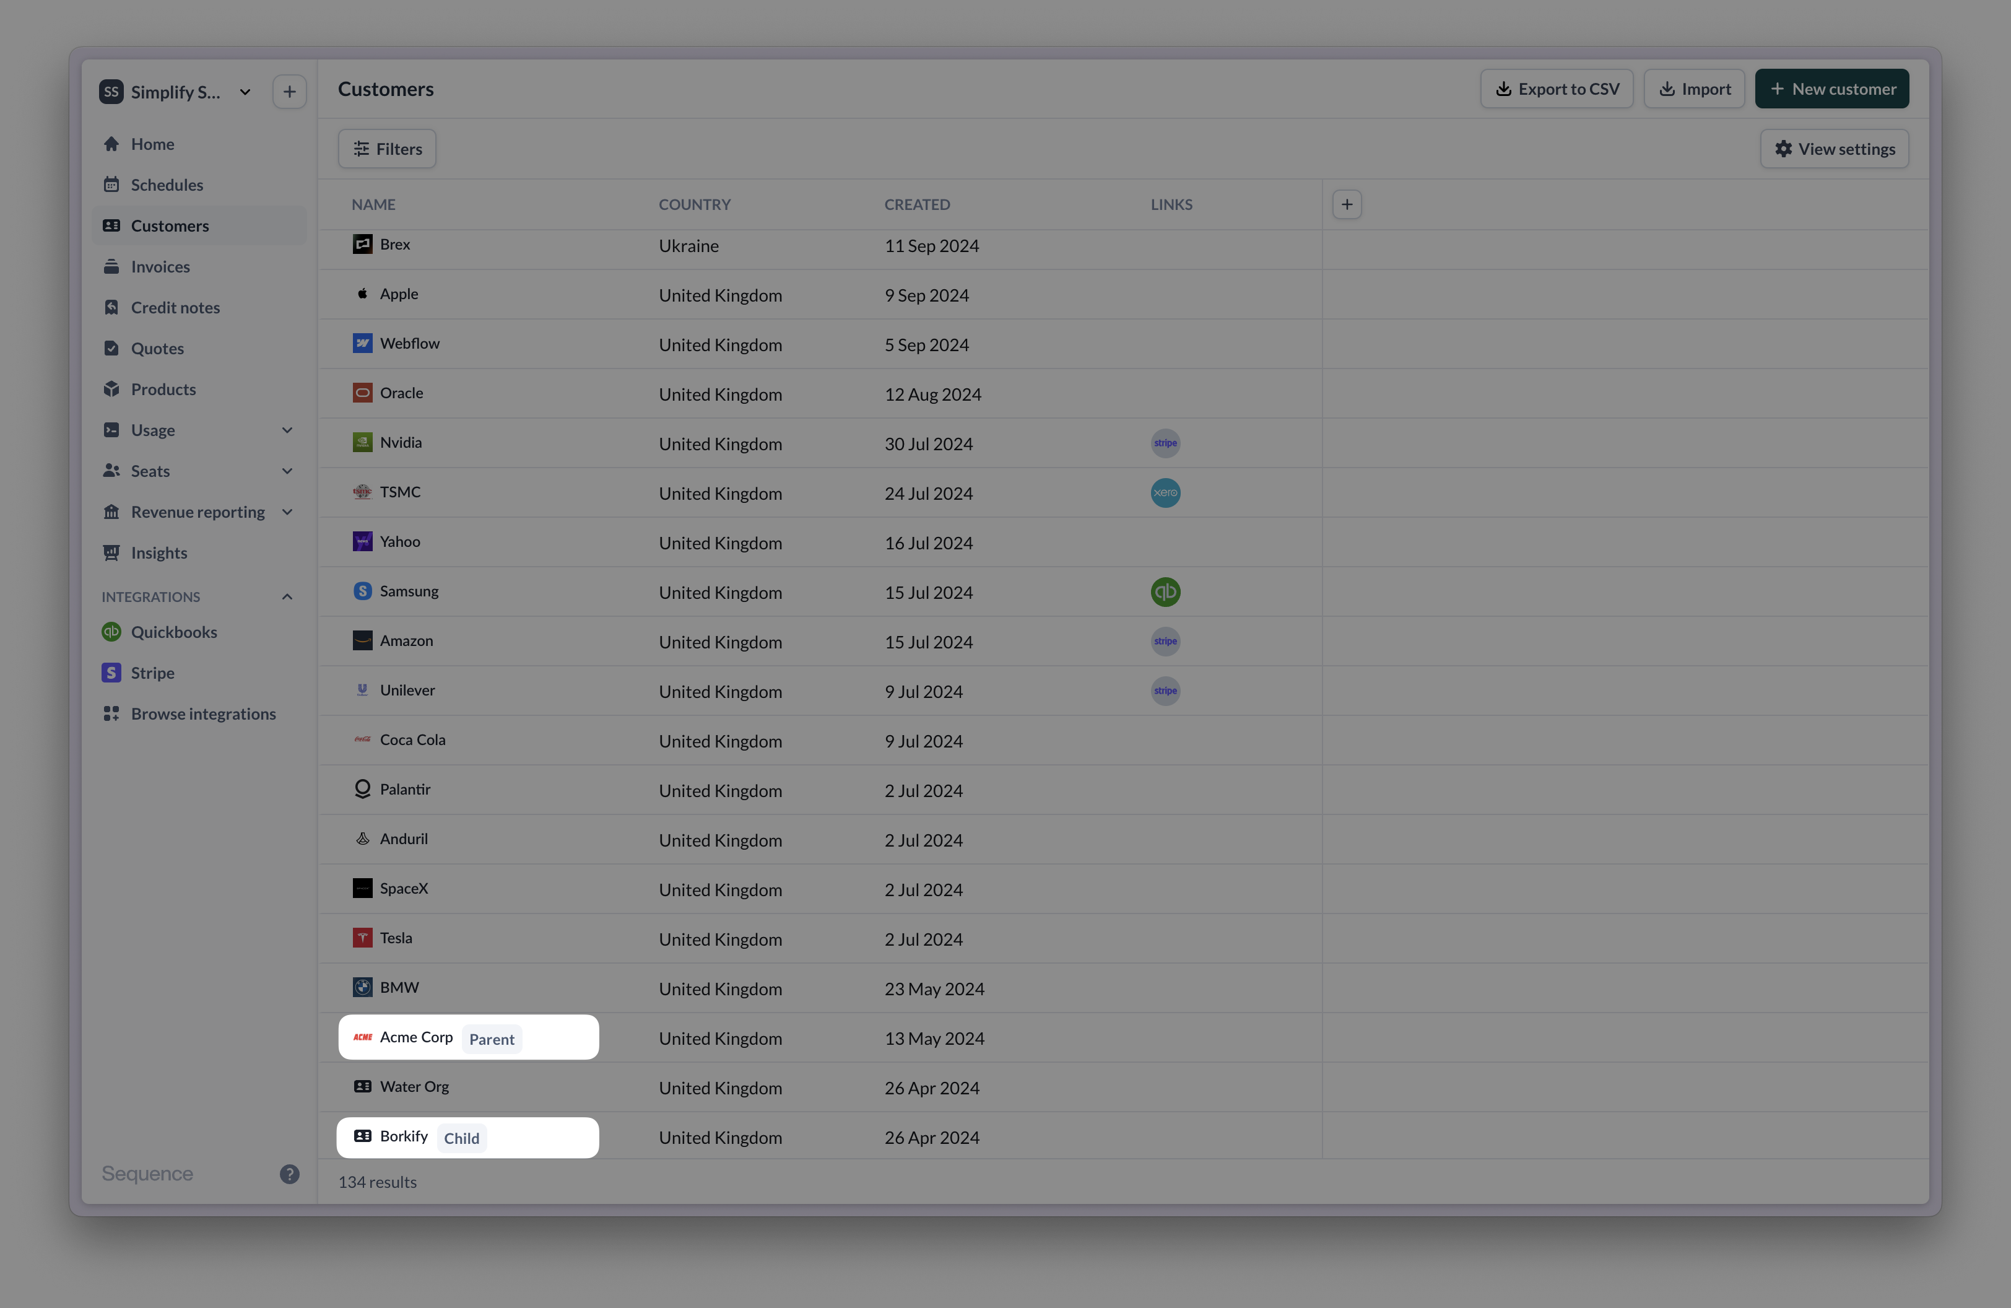Image resolution: width=2011 pixels, height=1308 pixels.
Task: Open the Stripe integration icon
Action: point(111,673)
